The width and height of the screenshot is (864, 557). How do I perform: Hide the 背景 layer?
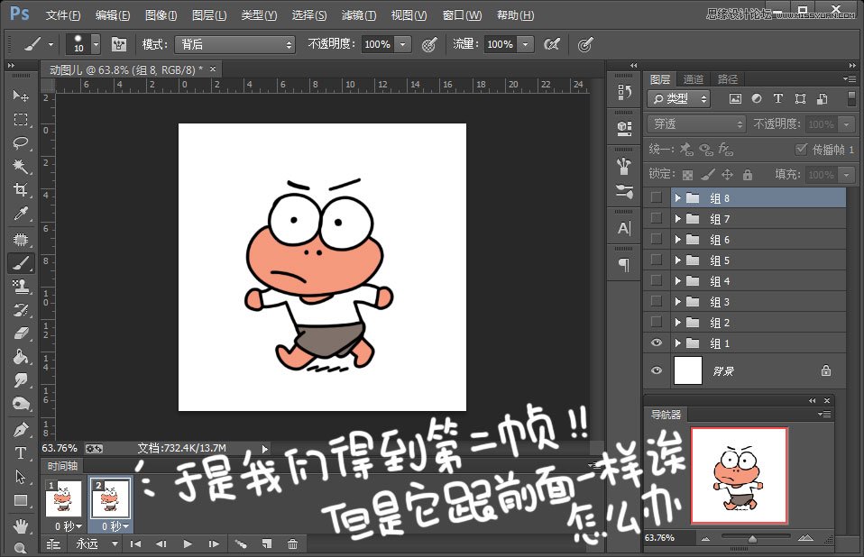657,370
